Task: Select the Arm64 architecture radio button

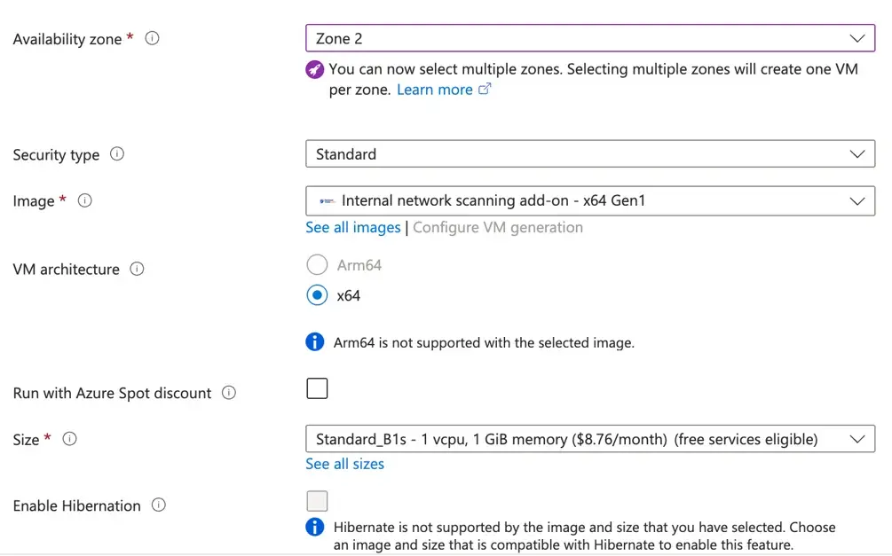Action: (317, 264)
